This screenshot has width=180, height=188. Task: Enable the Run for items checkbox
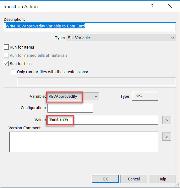(x=6, y=47)
